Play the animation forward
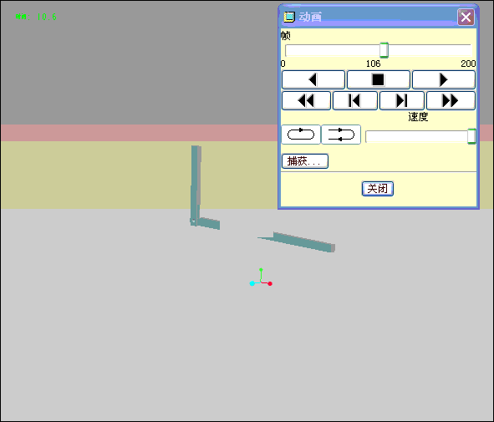 pyautogui.click(x=443, y=79)
